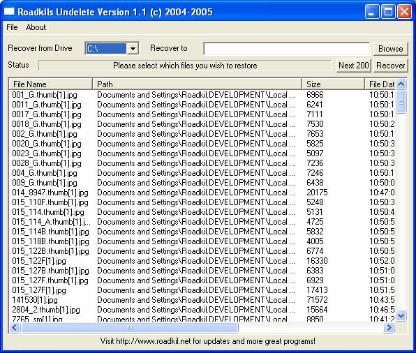Click the File Date column header
The height and width of the screenshot is (353, 416).
pos(380,84)
